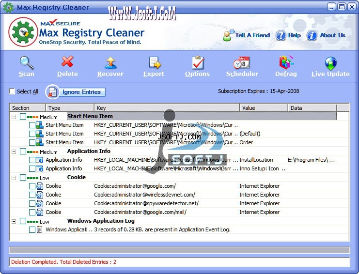This screenshot has width=359, height=274.
Task: Collapse the Windows Application Log group
Action: pos(14,221)
